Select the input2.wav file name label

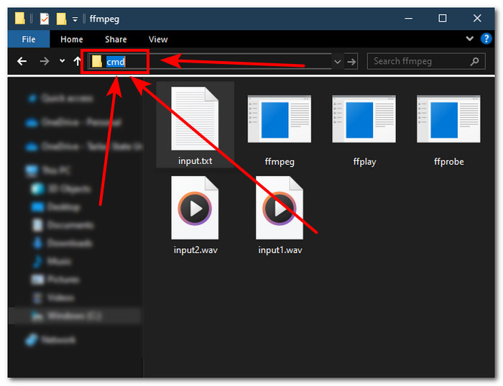pyautogui.click(x=195, y=250)
